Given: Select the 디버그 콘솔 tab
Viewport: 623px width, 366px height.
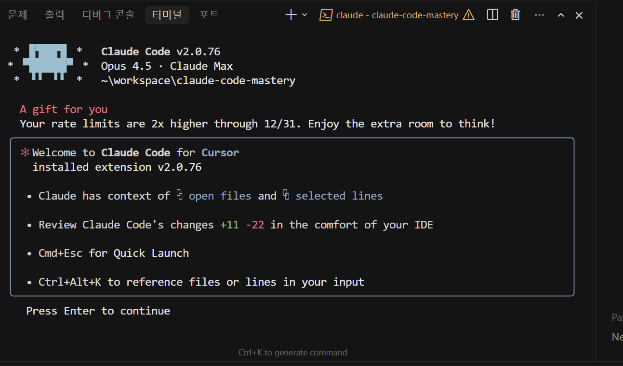Looking at the screenshot, I should pyautogui.click(x=108, y=15).
